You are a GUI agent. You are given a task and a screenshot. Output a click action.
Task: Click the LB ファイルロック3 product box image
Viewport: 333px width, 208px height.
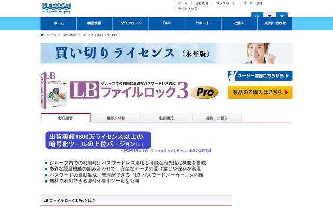pyautogui.click(x=54, y=90)
